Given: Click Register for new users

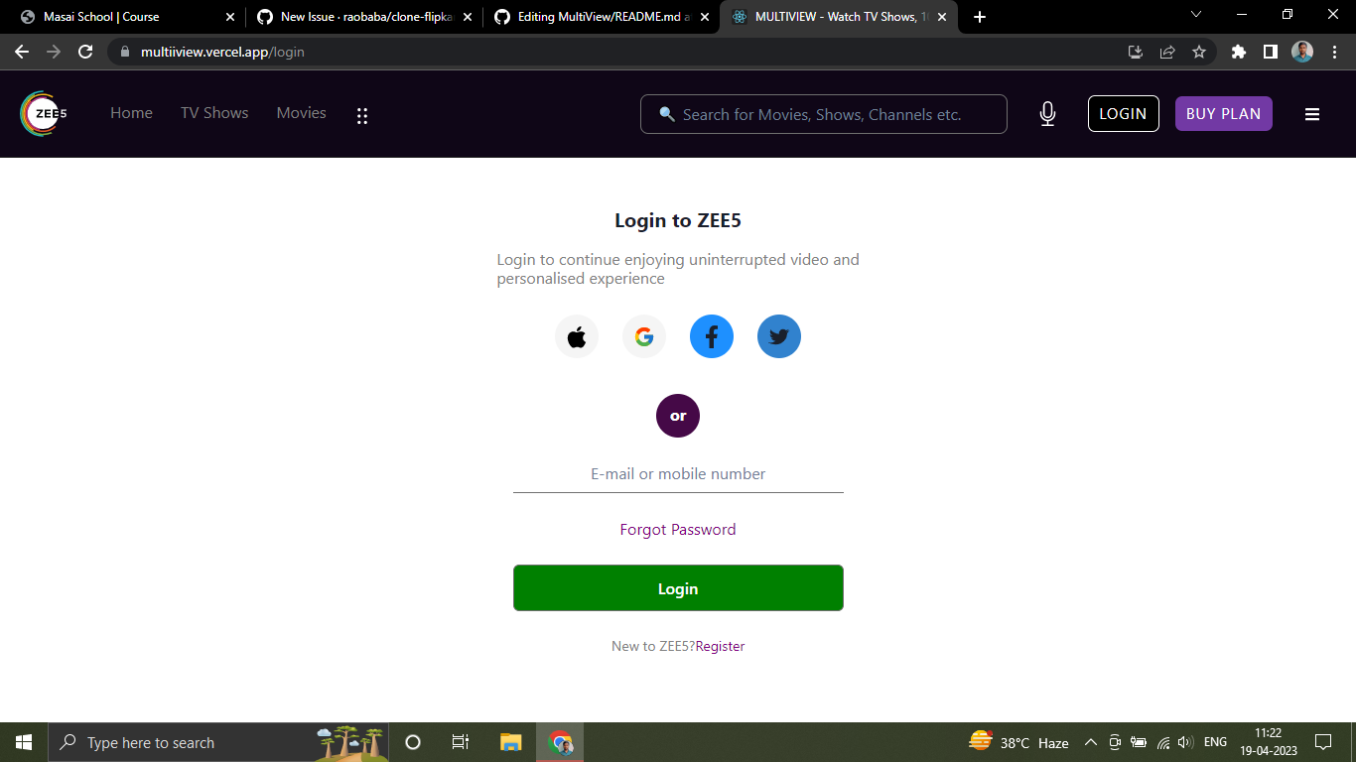Looking at the screenshot, I should (x=720, y=645).
